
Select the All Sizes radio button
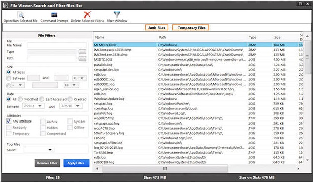point(9,72)
